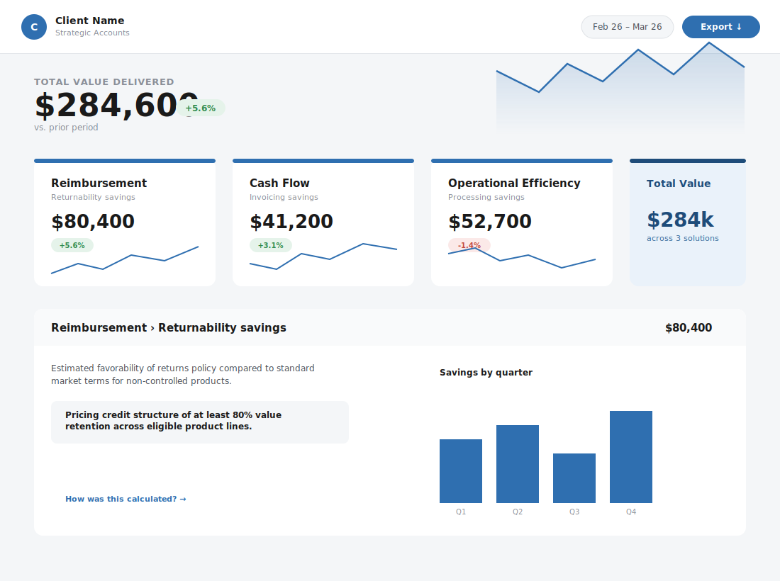The image size is (780, 581).
Task: Click the Q1 bar in savings chart
Action: coord(461,471)
